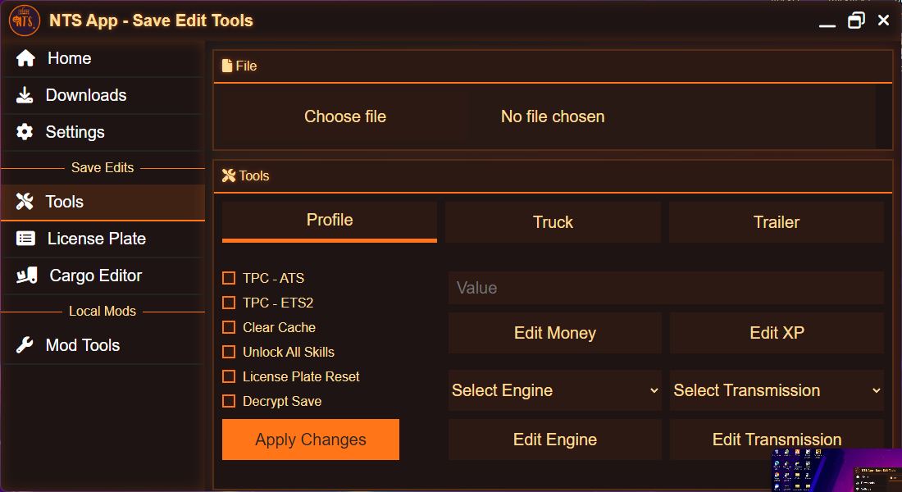Image resolution: width=902 pixels, height=492 pixels.
Task: Click the NTS logo in the title bar
Action: click(24, 20)
